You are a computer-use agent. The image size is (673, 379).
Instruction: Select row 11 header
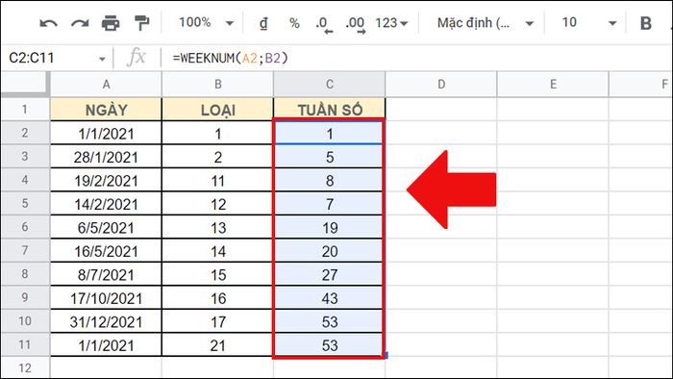[x=25, y=344]
